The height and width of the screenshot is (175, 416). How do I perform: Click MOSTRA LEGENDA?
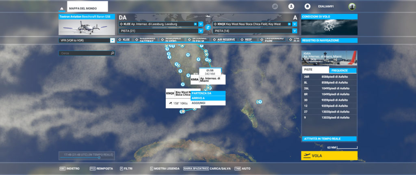165,169
